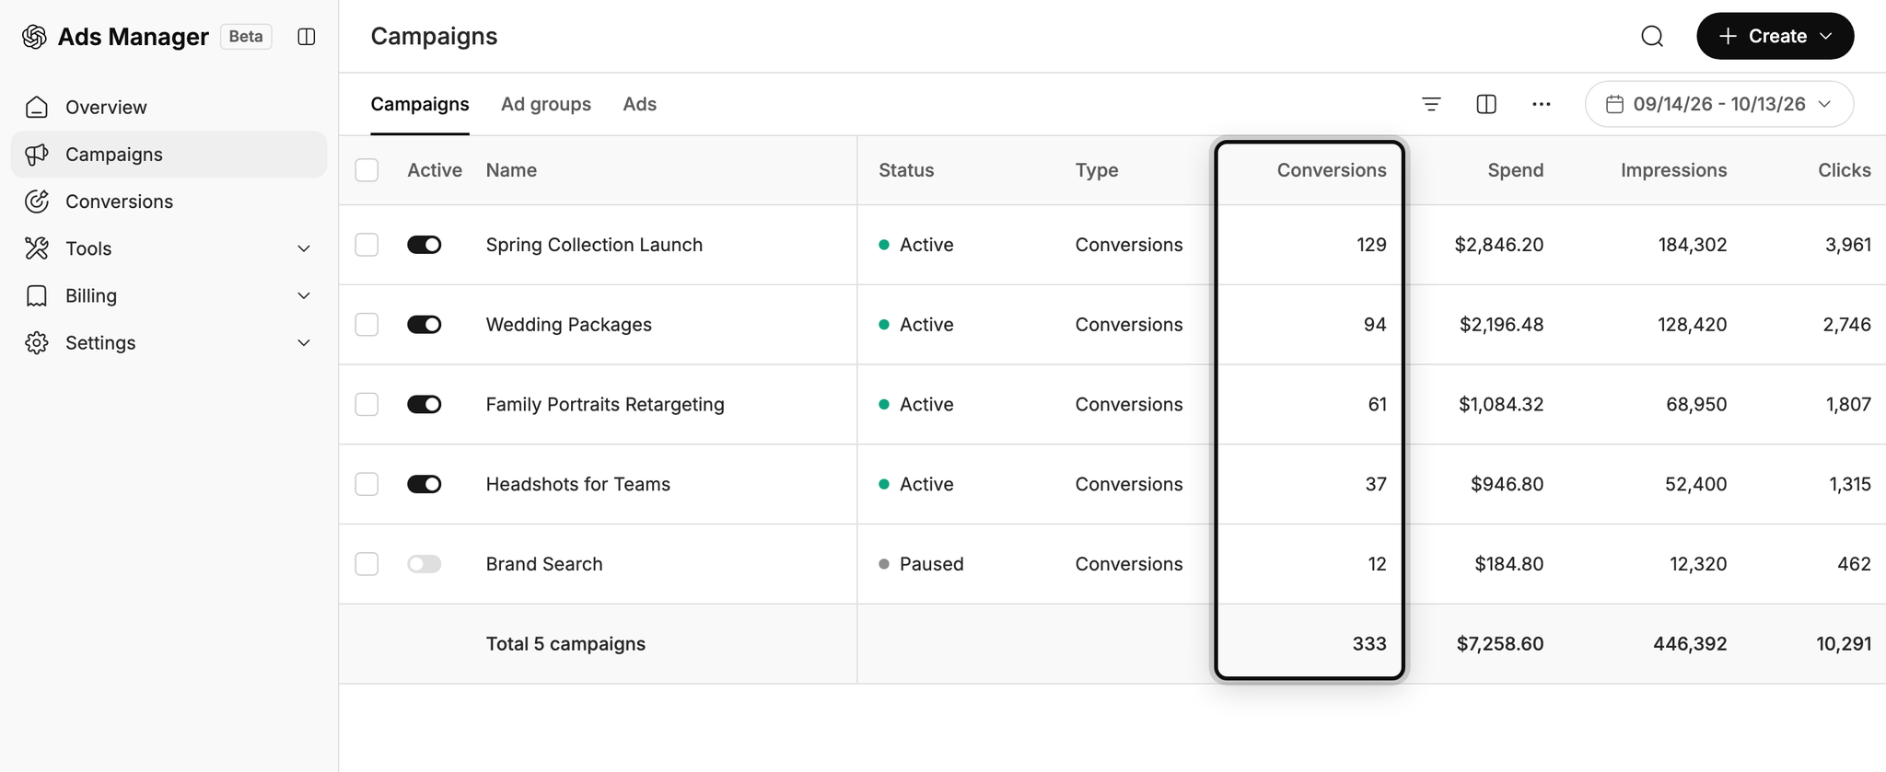Screen dimensions: 1886x772
Task: Click the Conversions target icon in sidebar
Action: click(37, 202)
